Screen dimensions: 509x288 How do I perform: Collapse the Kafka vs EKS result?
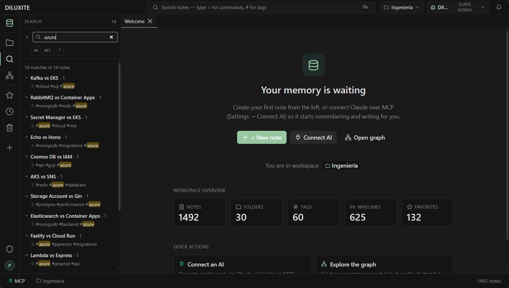tap(27, 78)
